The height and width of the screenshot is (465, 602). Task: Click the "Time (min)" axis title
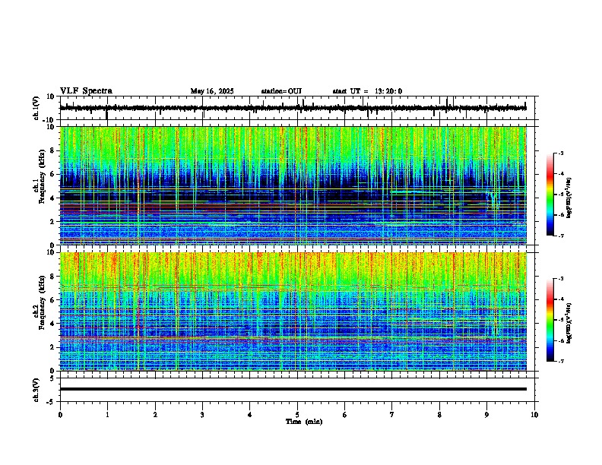pos(304,422)
